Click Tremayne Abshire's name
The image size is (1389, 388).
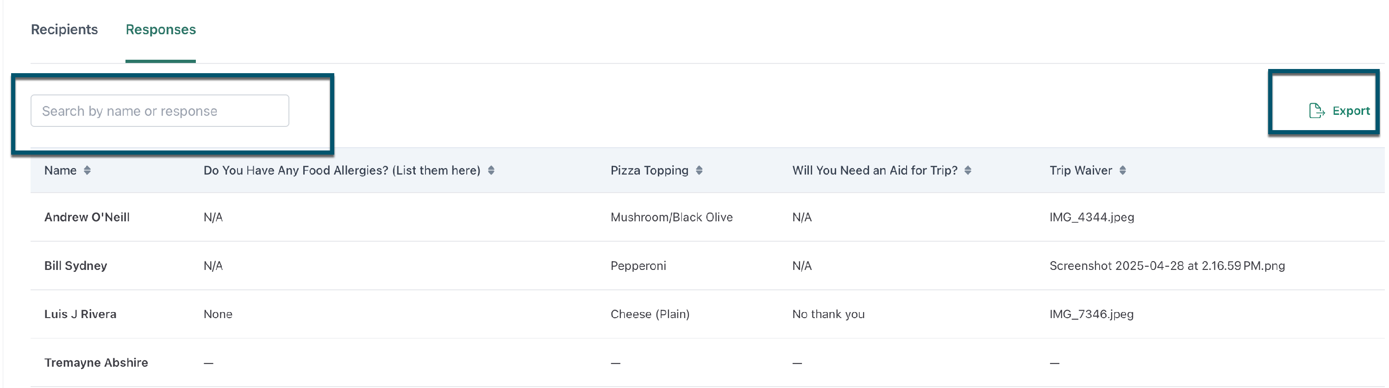[96, 363]
